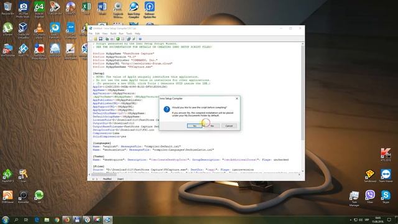Open the Excel desktop shortcut
This screenshot has width=398, height=224.
tap(86, 9)
